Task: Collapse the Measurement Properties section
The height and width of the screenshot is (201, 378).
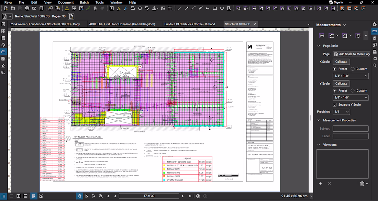Action: [319, 120]
